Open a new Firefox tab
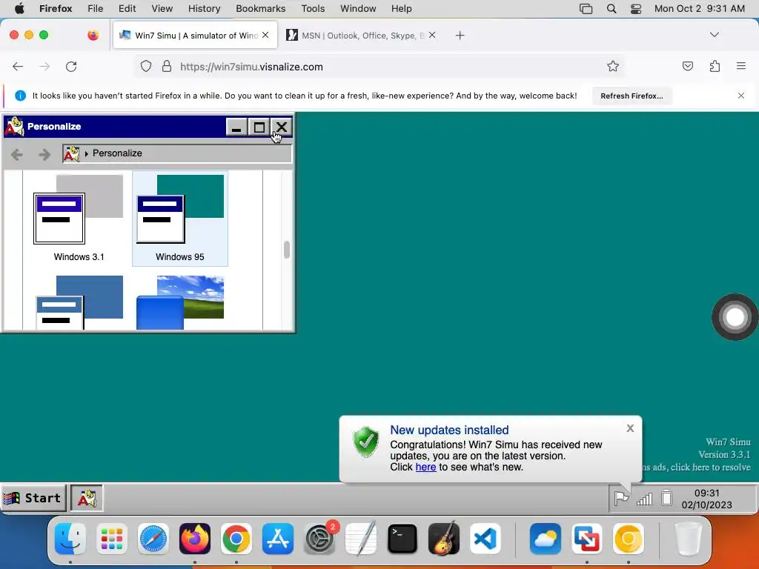Image resolution: width=759 pixels, height=569 pixels. [x=460, y=36]
